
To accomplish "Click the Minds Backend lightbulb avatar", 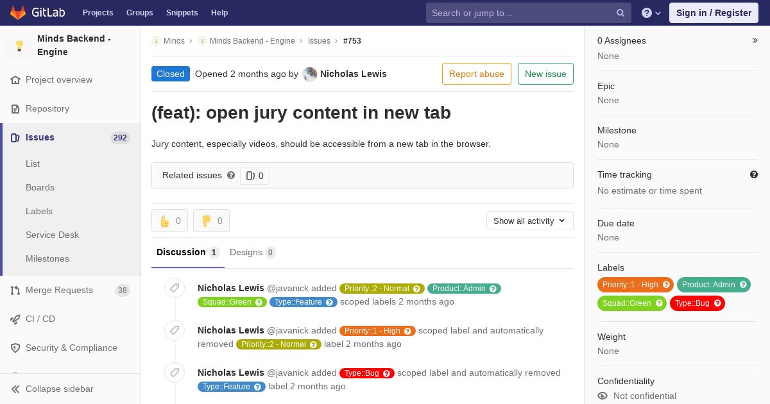I will pos(19,46).
